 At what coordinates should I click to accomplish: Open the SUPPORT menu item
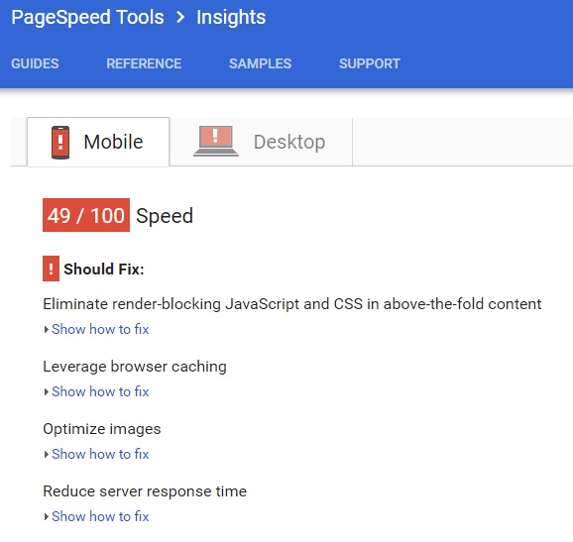click(370, 63)
